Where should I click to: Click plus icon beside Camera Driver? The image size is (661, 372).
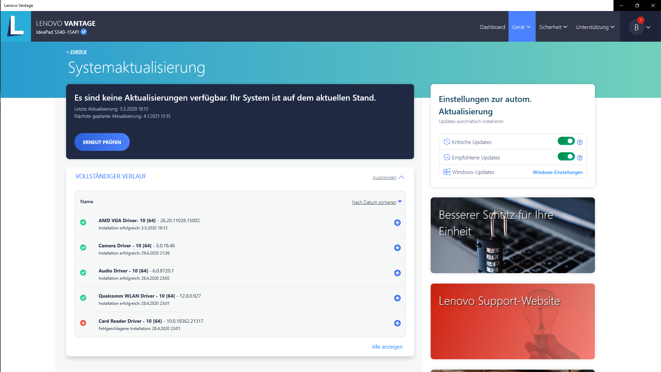pos(397,248)
